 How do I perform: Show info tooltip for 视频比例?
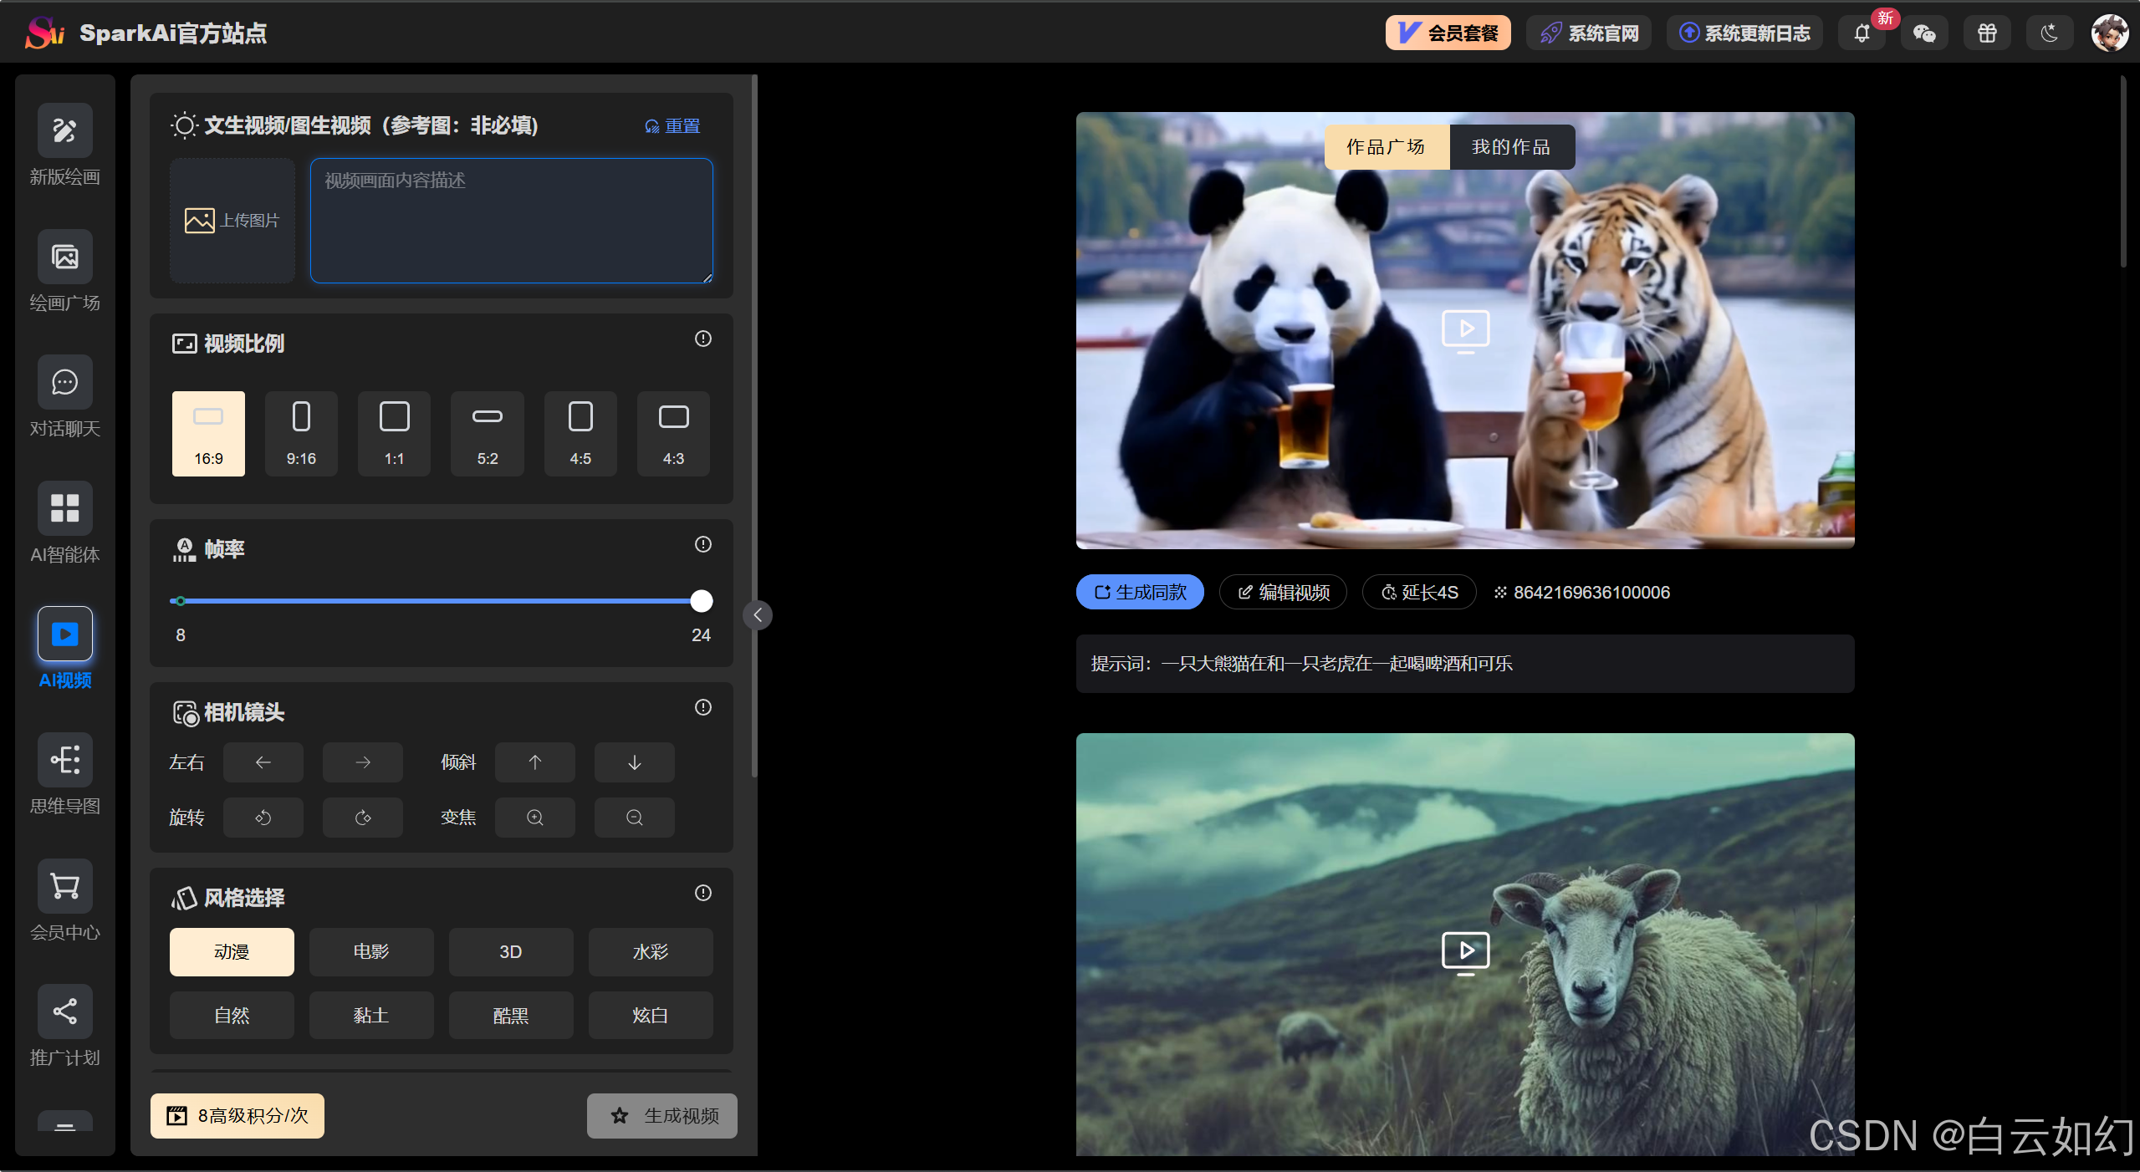(702, 339)
